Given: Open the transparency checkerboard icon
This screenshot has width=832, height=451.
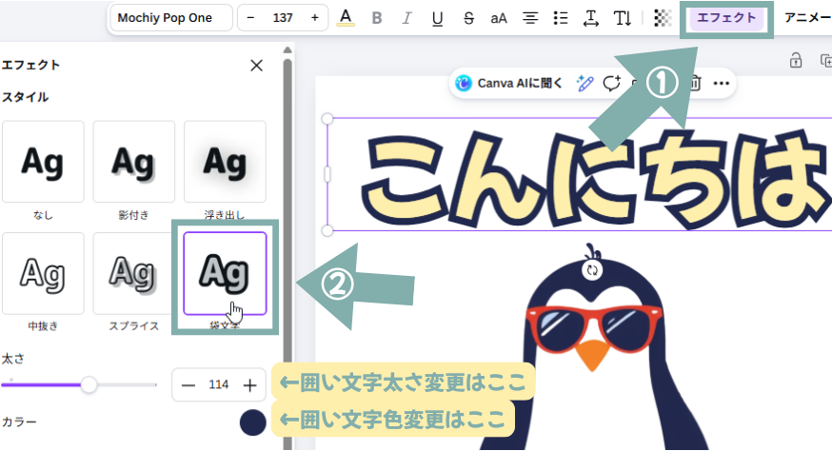Looking at the screenshot, I should [664, 18].
